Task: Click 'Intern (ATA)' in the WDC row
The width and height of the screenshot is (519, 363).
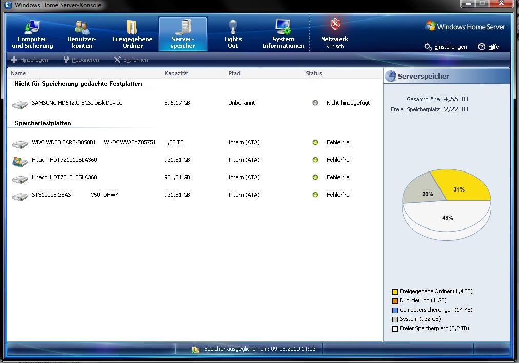Action: point(244,142)
